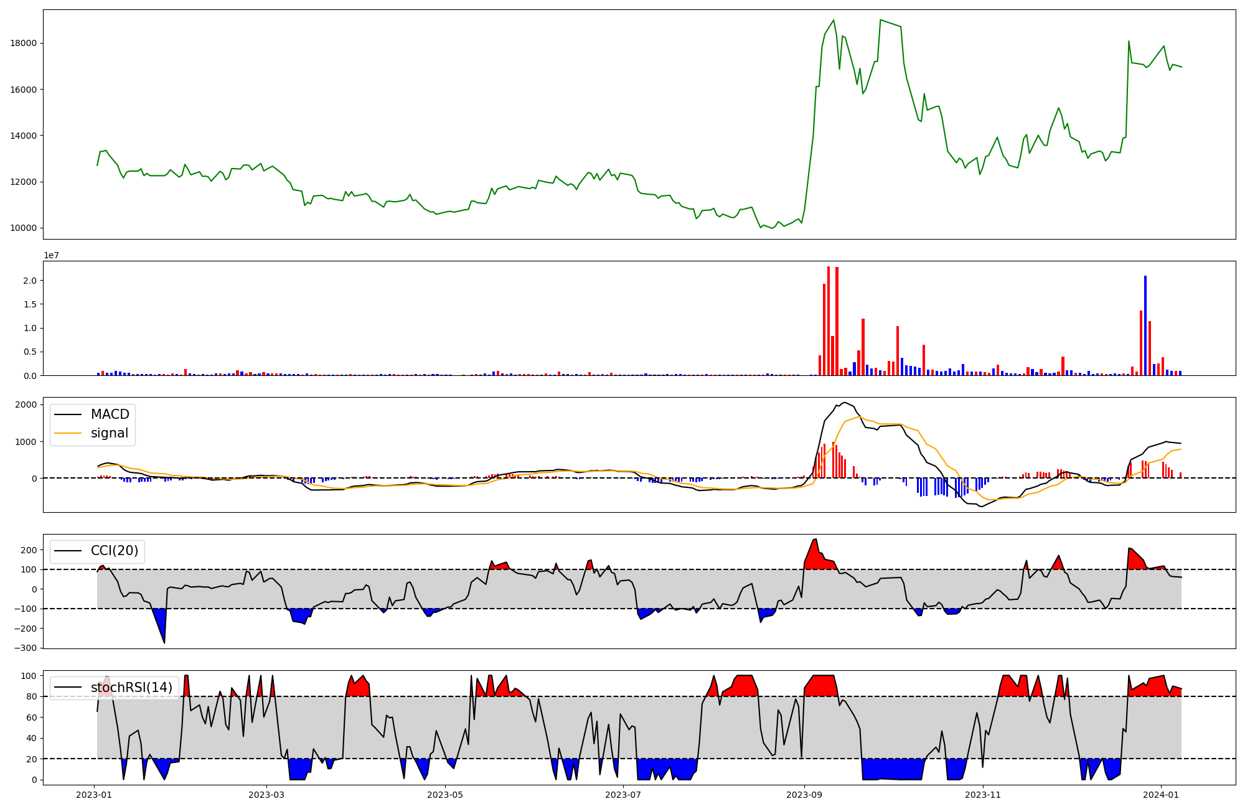Click the 2023-11 x-axis date label
This screenshot has height=809, width=1245.
coord(982,795)
